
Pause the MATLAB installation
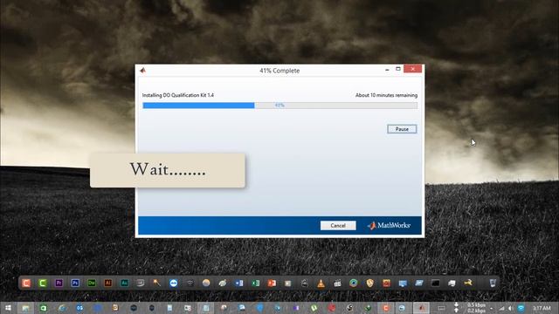(x=402, y=129)
